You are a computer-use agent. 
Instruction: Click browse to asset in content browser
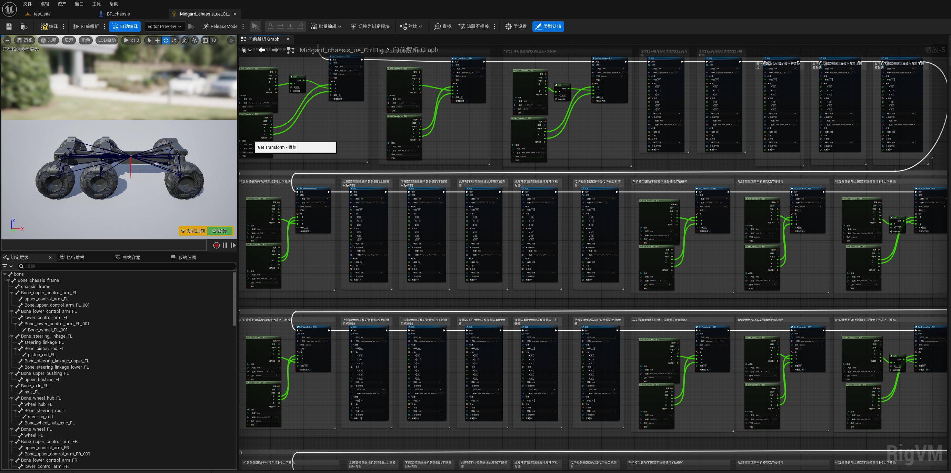[x=24, y=26]
